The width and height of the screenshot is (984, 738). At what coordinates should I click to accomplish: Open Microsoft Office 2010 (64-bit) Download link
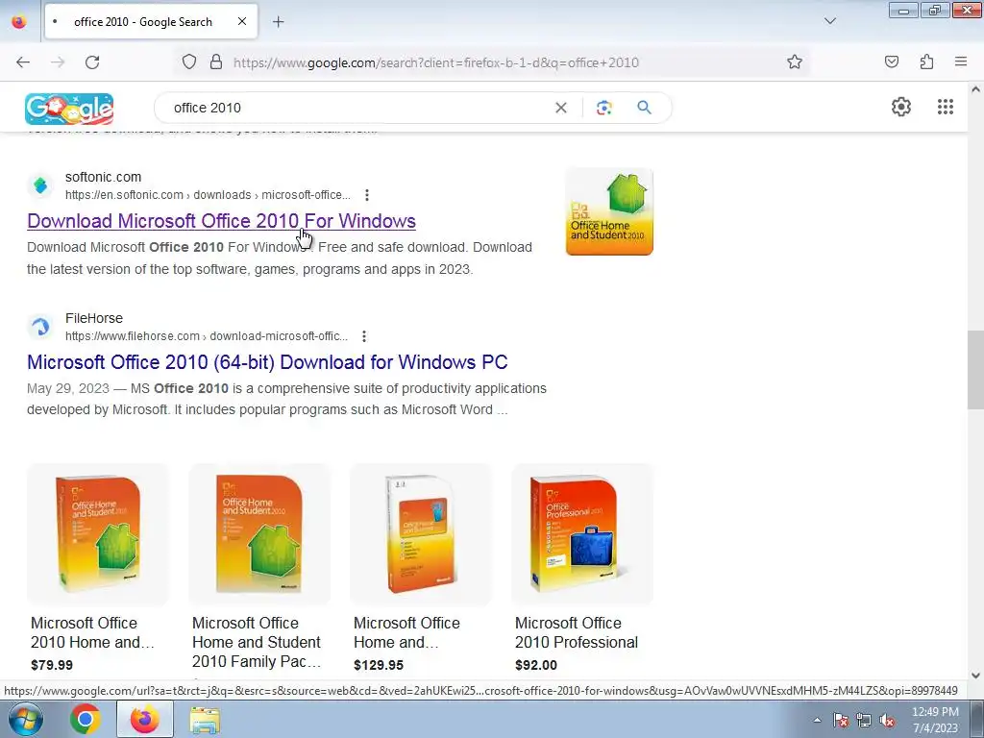267,362
